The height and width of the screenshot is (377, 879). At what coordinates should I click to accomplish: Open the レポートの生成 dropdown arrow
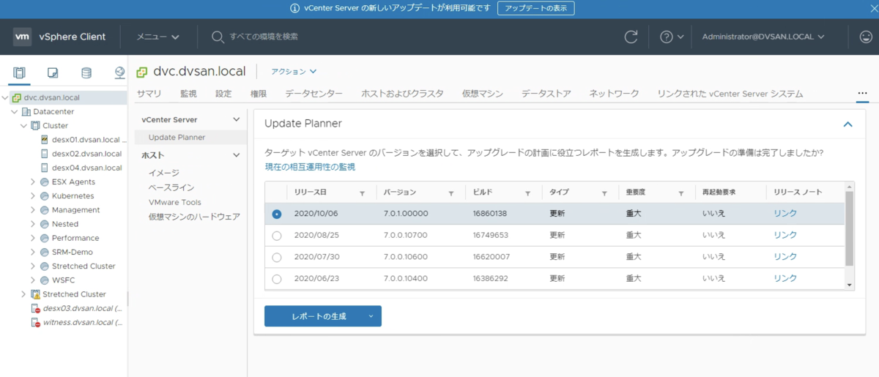371,316
